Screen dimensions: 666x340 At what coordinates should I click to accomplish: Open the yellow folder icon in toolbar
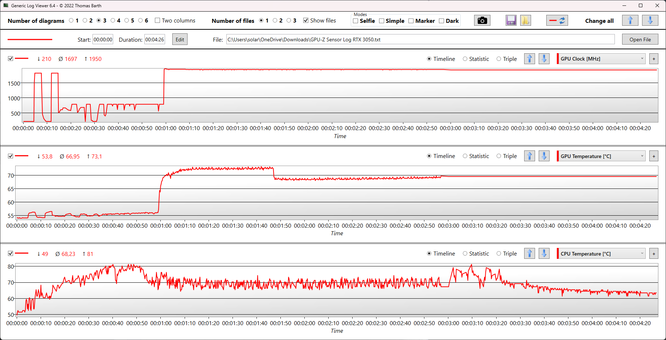click(525, 21)
